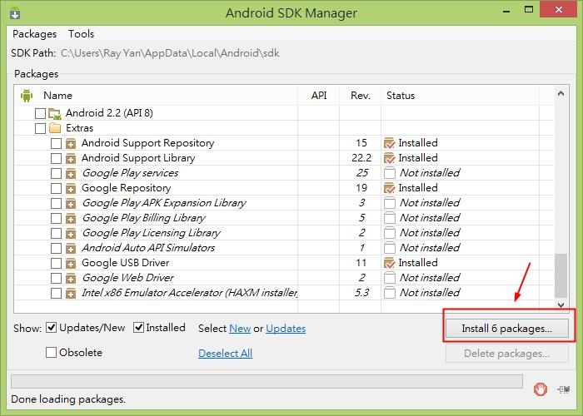
Task: Select the Google Play APK Expansion Library row text
Action: 164,203
